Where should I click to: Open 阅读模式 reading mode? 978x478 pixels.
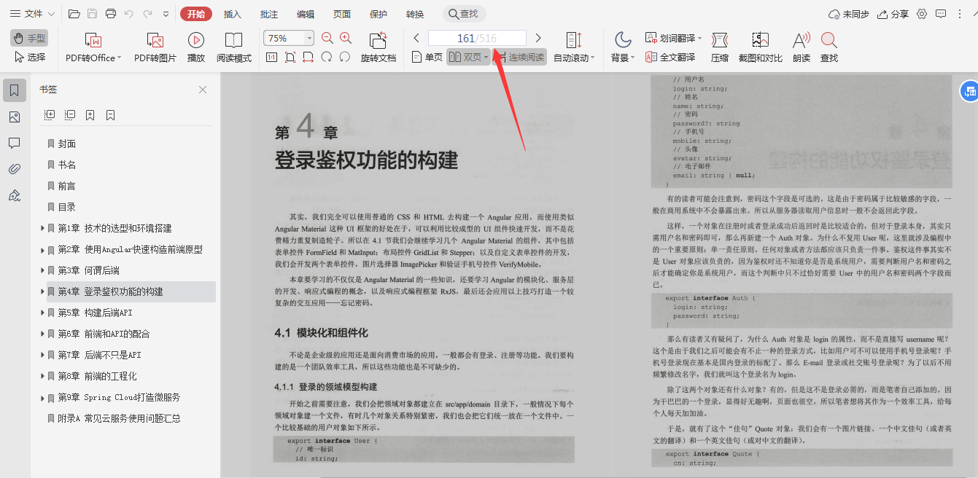pos(234,47)
